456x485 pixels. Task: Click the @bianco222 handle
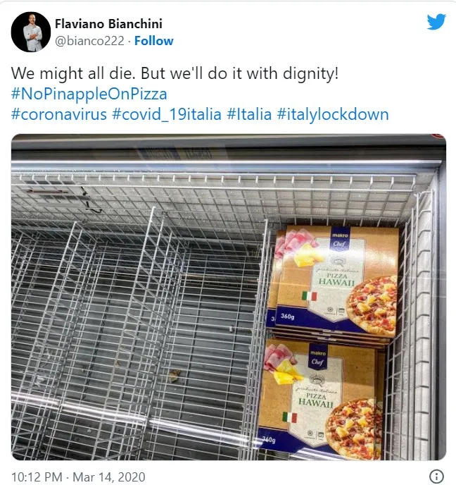click(89, 41)
